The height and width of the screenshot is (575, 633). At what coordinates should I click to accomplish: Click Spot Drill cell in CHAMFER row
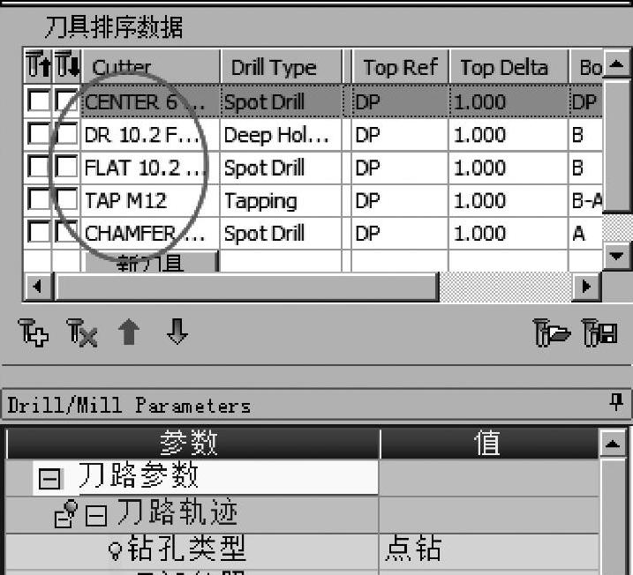281,234
